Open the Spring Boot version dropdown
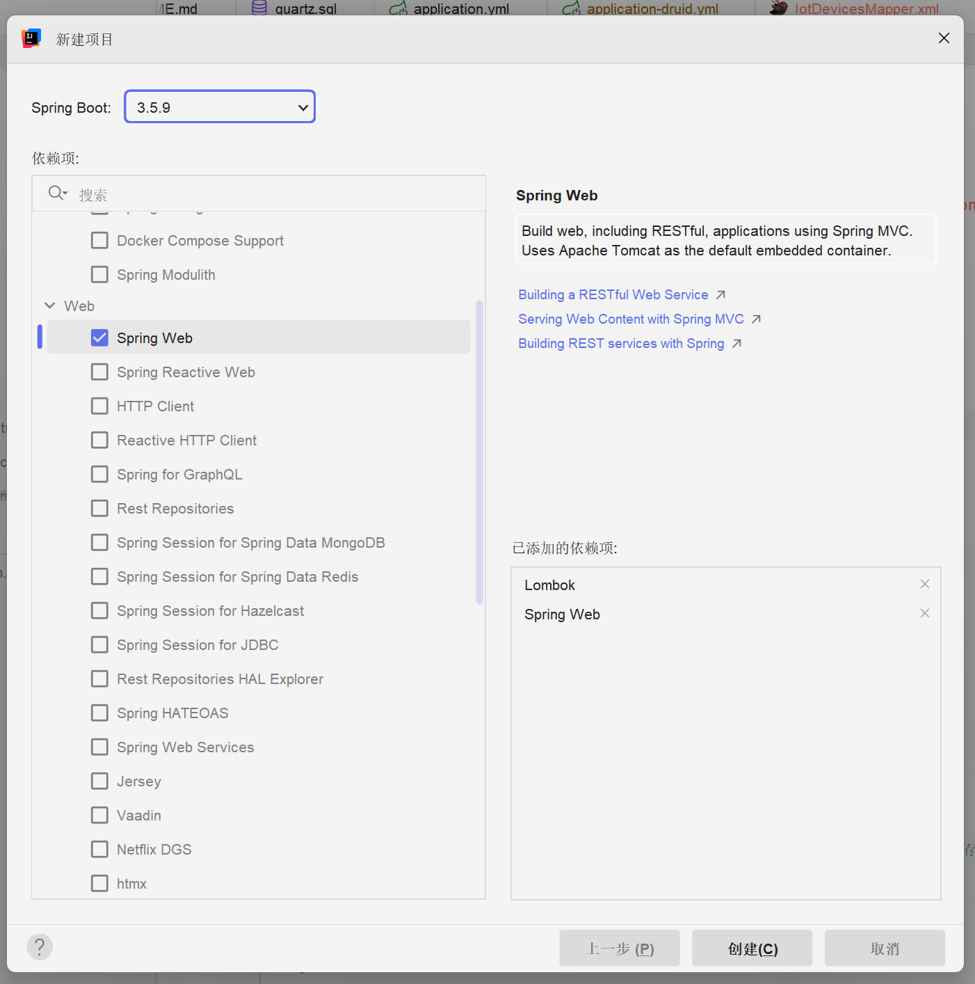This screenshot has height=984, width=975. (220, 107)
